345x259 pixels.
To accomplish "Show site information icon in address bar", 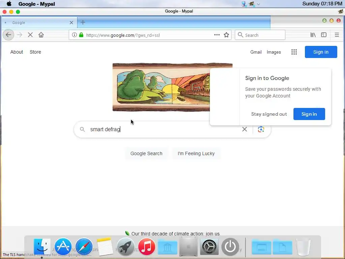I will [x=74, y=35].
